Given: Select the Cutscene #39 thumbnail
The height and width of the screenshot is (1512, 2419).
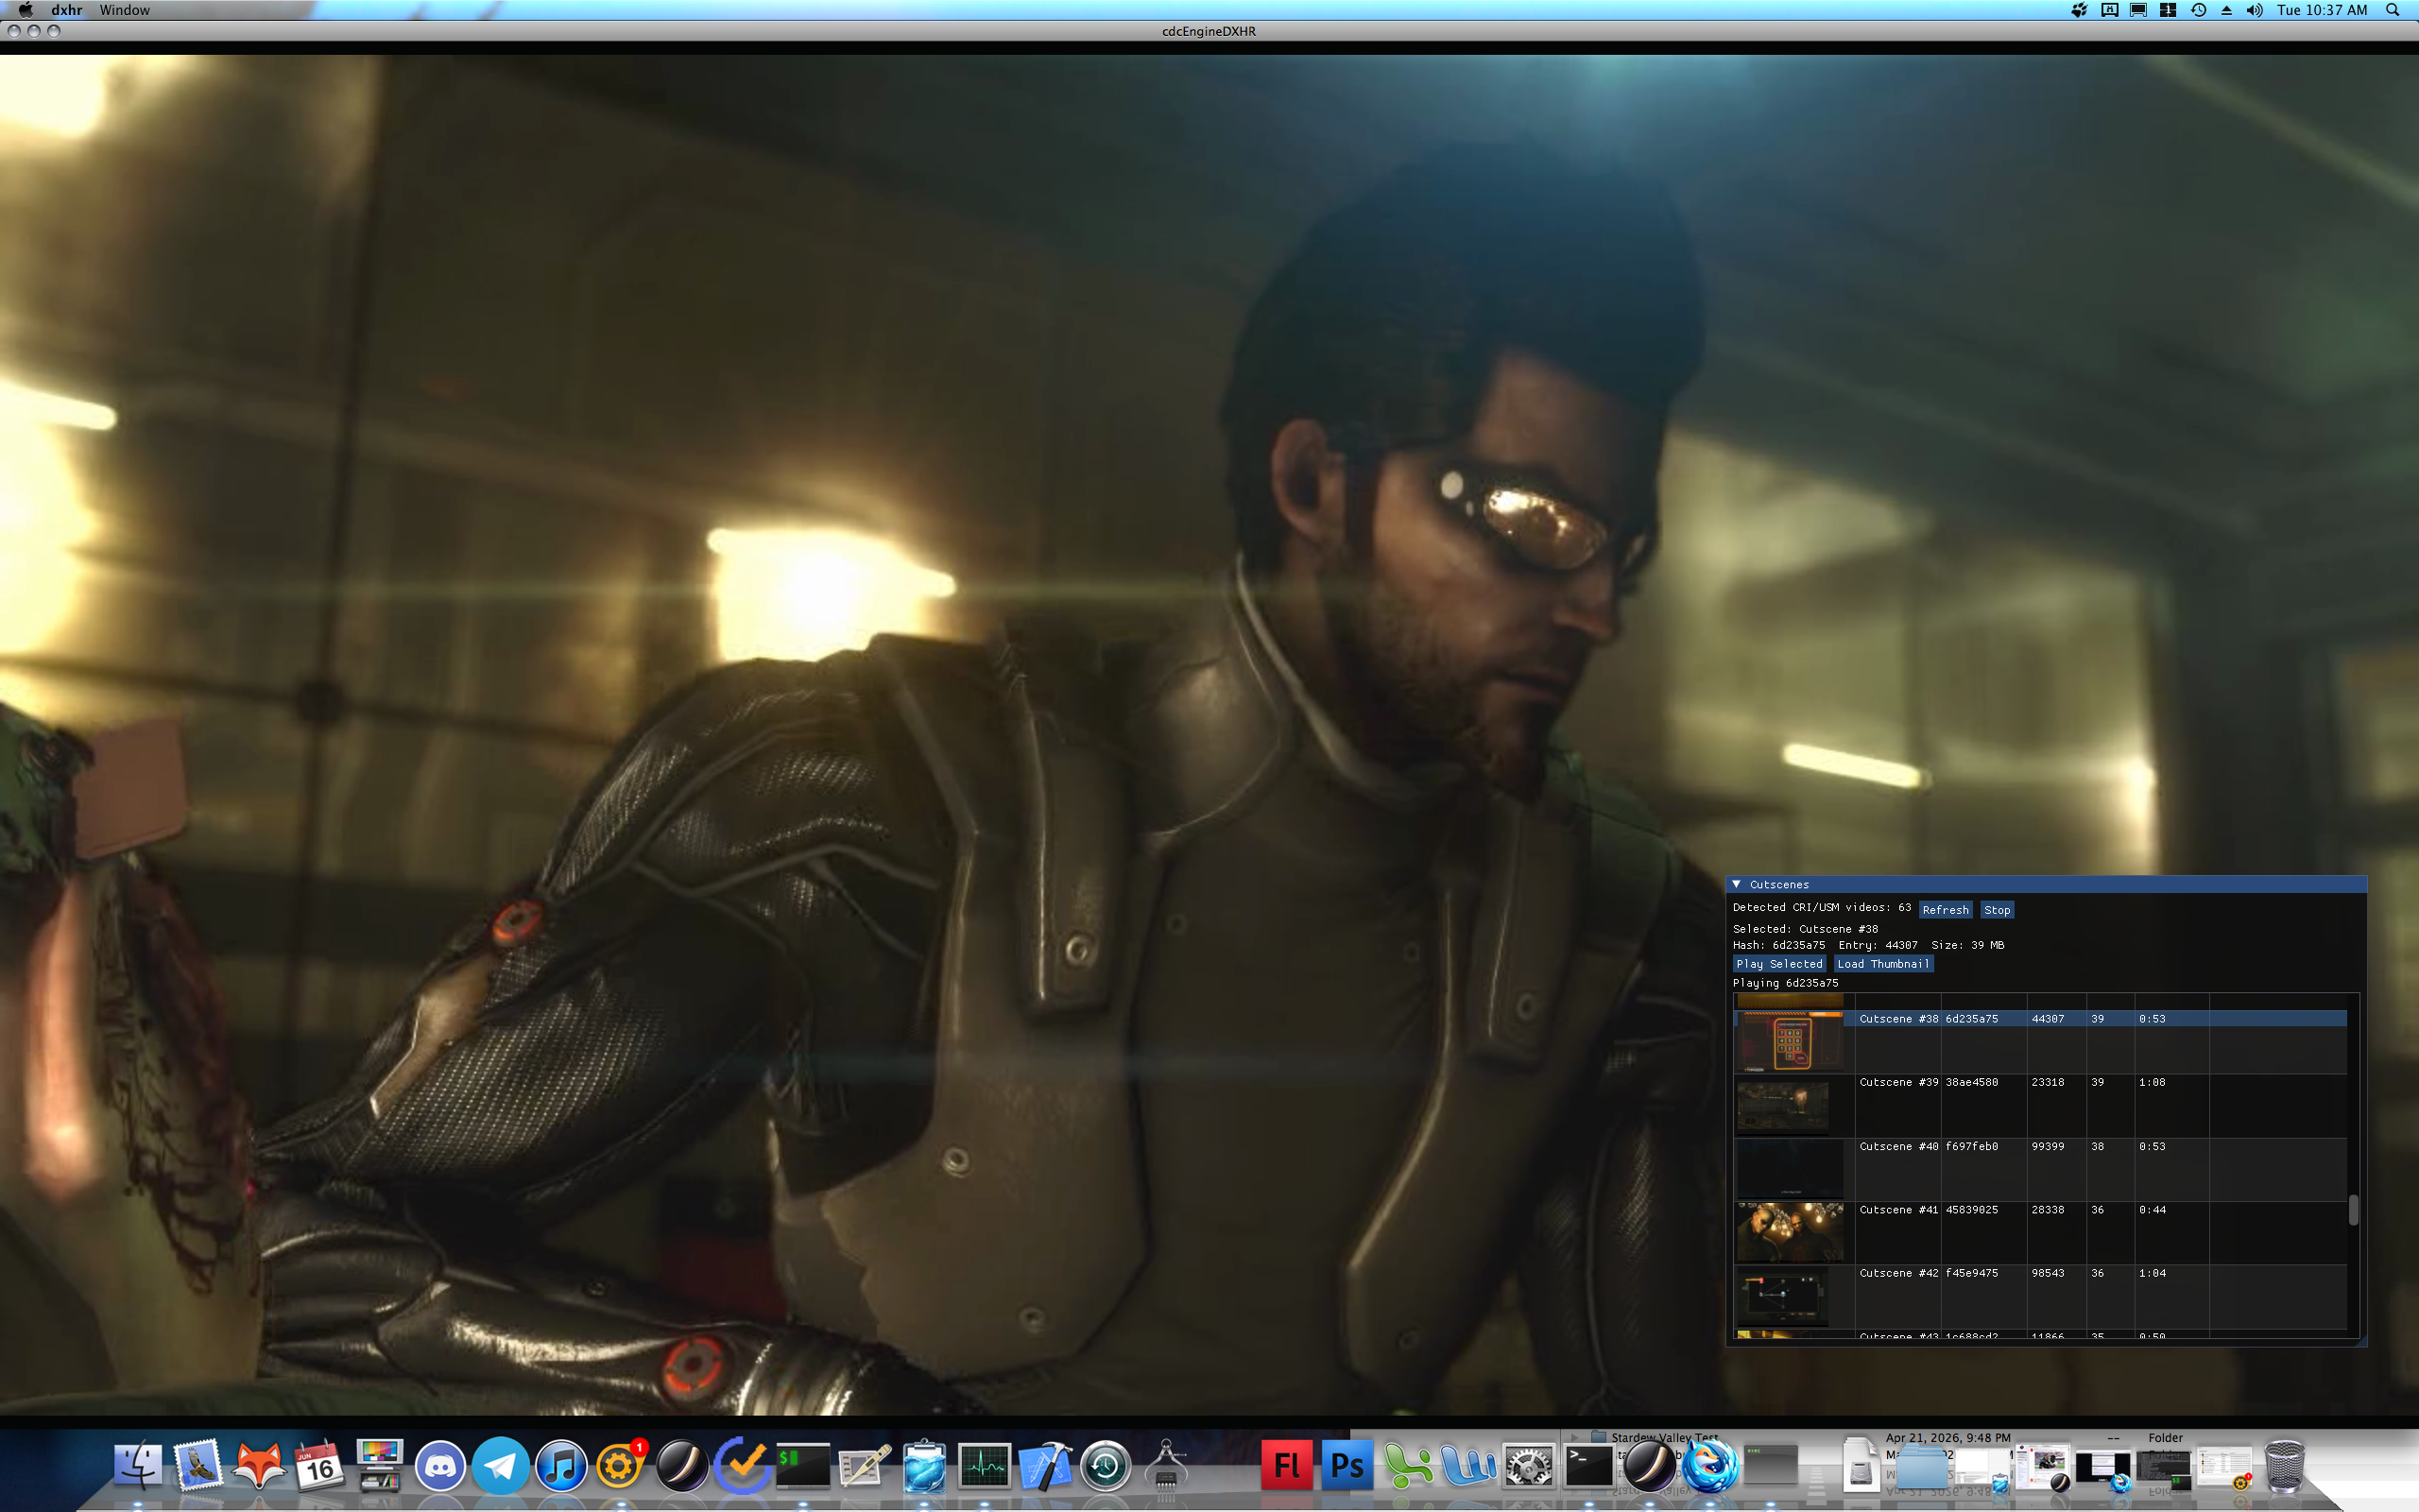Looking at the screenshot, I should (1783, 1105).
